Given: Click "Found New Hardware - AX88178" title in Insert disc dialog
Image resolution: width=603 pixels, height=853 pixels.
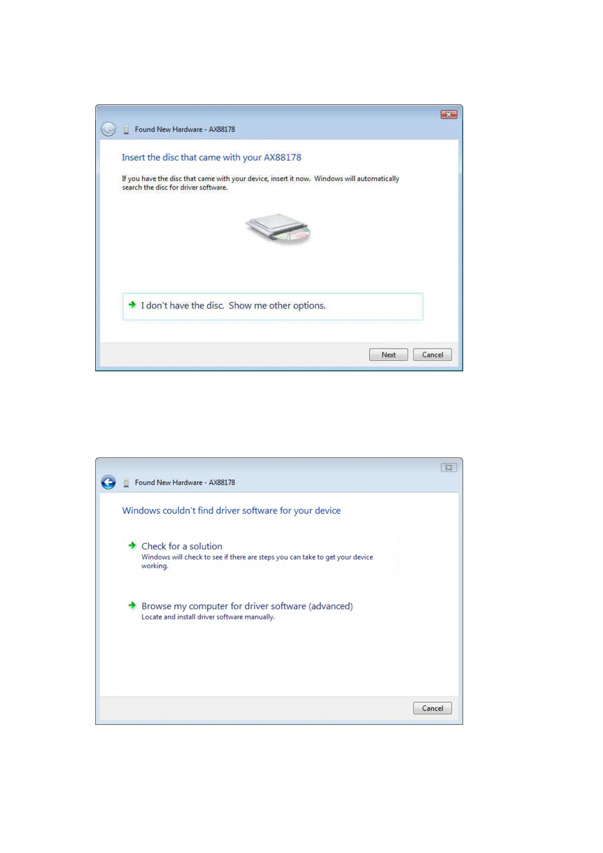Looking at the screenshot, I should 185,129.
